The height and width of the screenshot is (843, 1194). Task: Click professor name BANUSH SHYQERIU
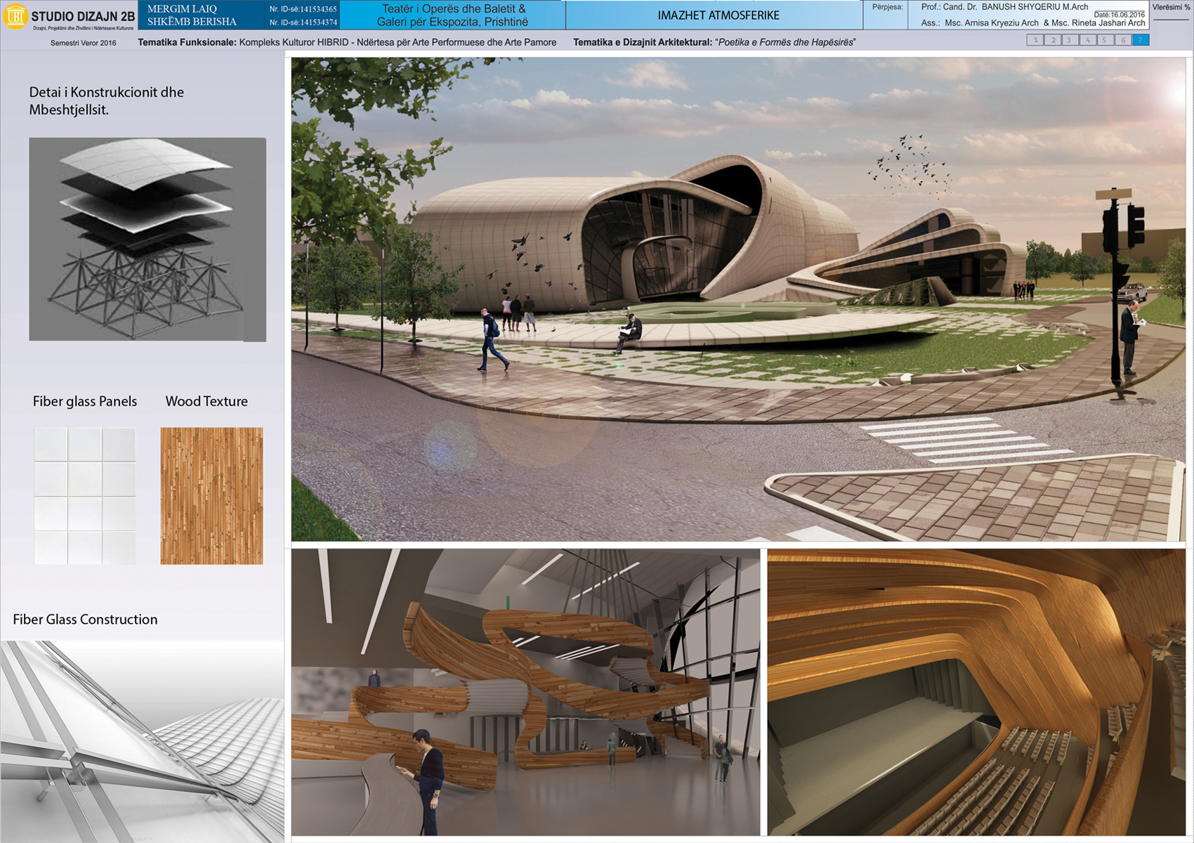1023,7
